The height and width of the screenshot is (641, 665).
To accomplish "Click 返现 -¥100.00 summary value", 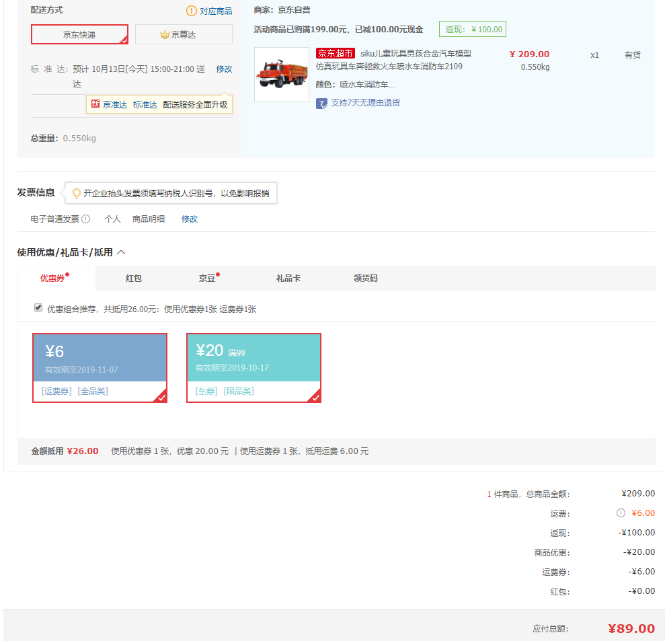I will [637, 533].
